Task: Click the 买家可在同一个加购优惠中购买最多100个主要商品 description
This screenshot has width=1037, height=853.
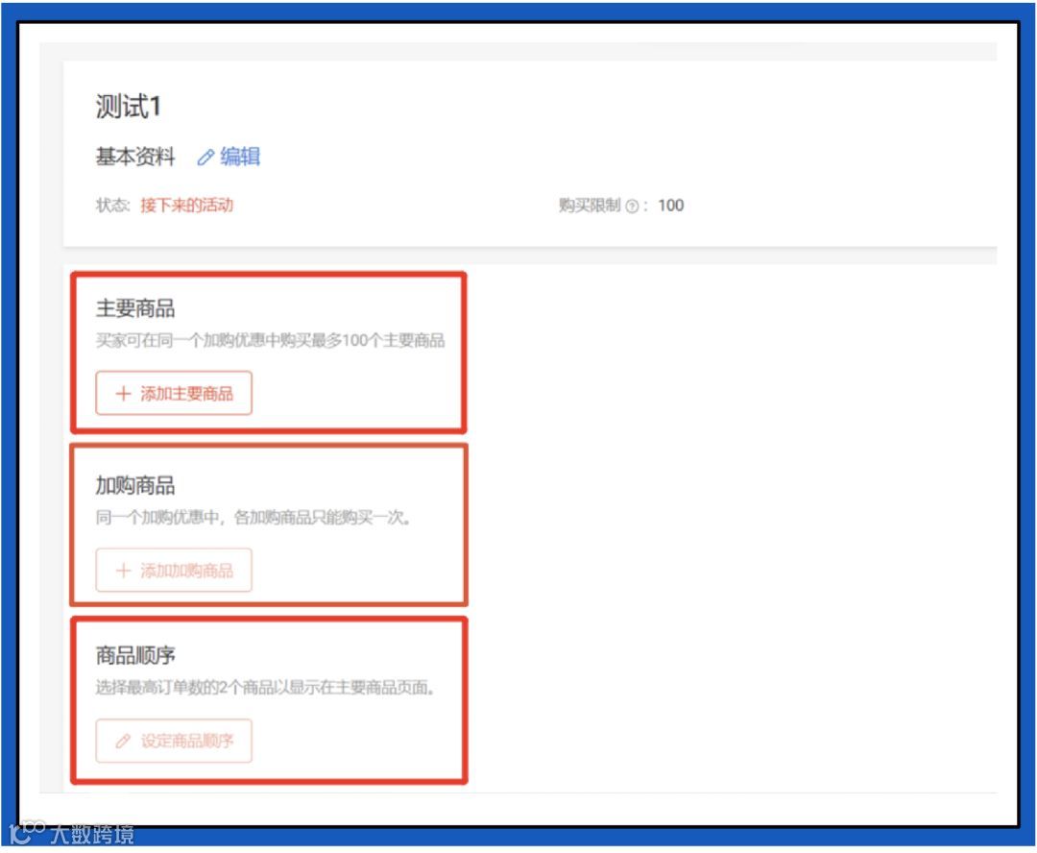Action: [271, 340]
